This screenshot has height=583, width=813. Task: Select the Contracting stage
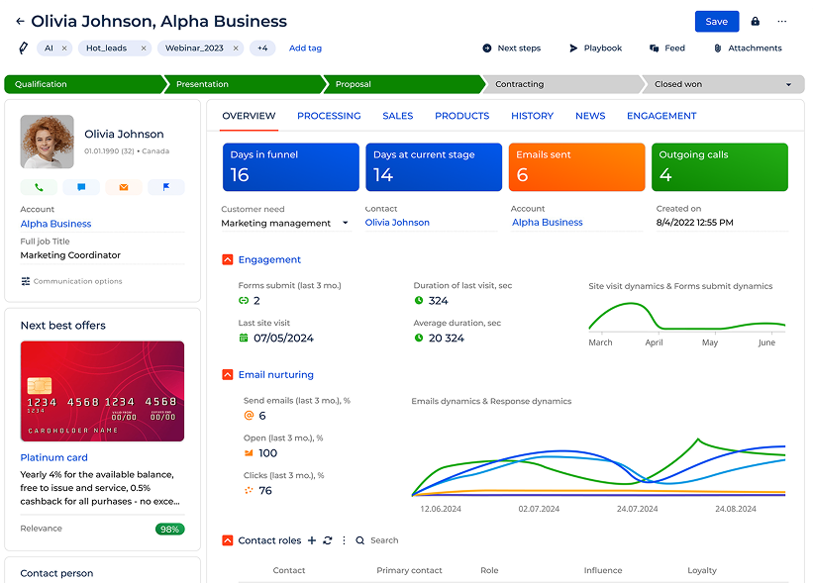coord(563,84)
